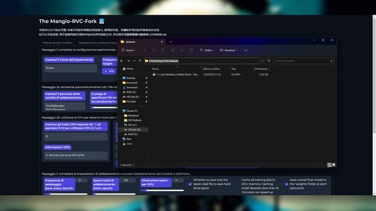Select highlighted HD Dati (D:) under Questo PC
This screenshot has height=211, width=376.
coord(133,130)
